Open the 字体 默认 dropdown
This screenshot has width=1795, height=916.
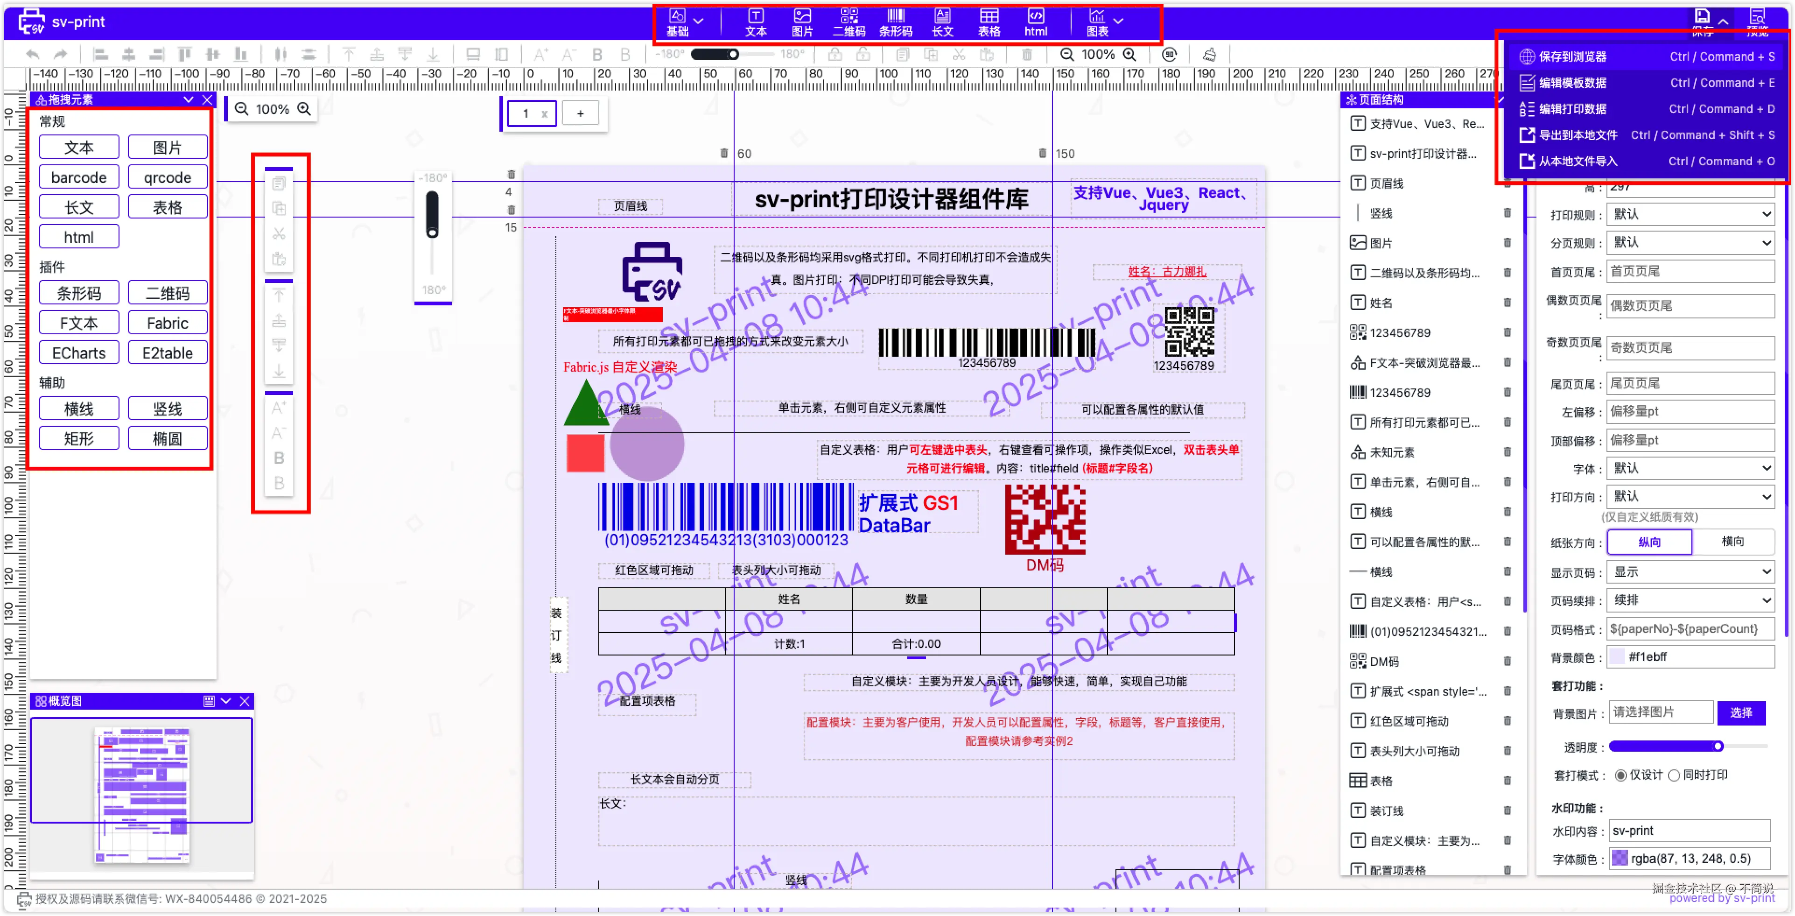click(1690, 468)
